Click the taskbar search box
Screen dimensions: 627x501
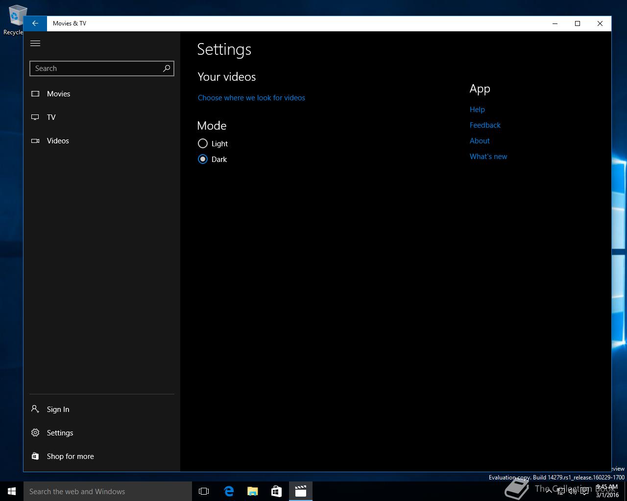tap(108, 491)
